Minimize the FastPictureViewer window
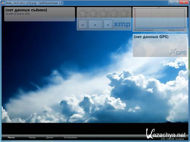The width and height of the screenshot is (190, 142). [x=171, y=2]
